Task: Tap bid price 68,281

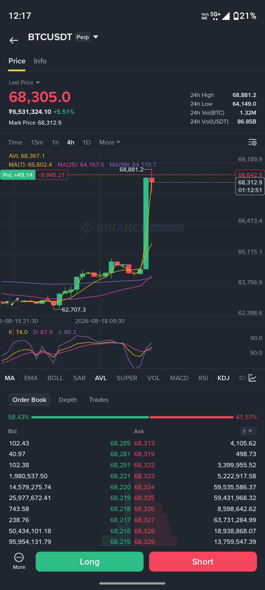Action: [x=120, y=454]
